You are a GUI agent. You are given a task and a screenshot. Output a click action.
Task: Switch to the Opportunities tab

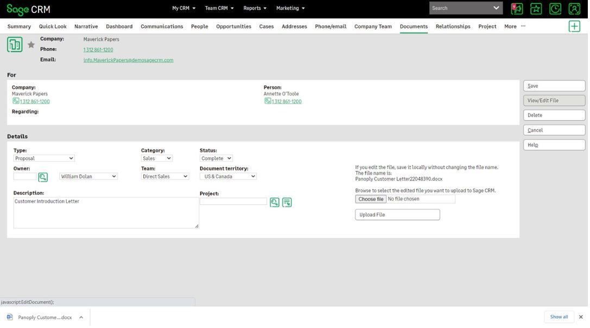pyautogui.click(x=234, y=27)
